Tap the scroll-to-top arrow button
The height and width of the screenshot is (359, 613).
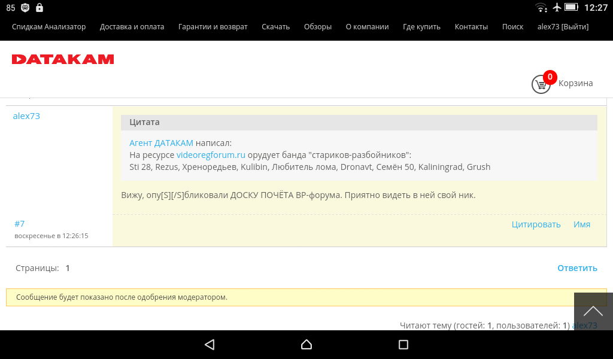[x=593, y=311]
